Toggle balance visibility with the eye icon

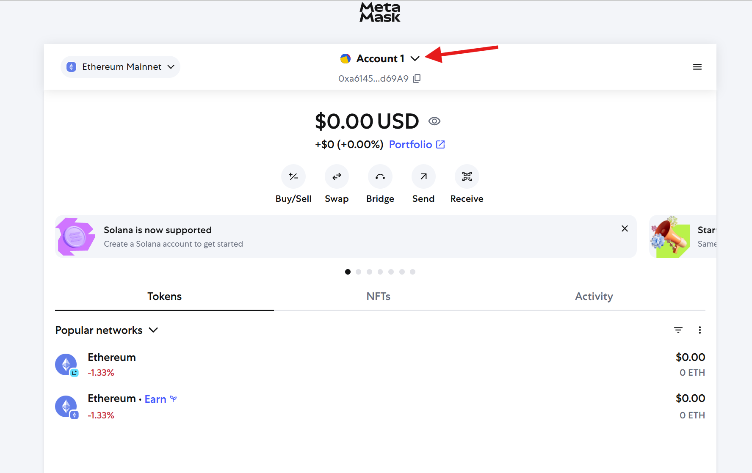[x=434, y=121]
